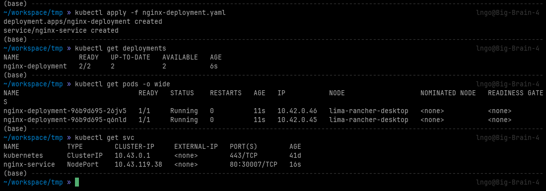The width and height of the screenshot is (546, 191).
Task: Click the port mapping 80:30007/TCP
Action: pos(254,164)
